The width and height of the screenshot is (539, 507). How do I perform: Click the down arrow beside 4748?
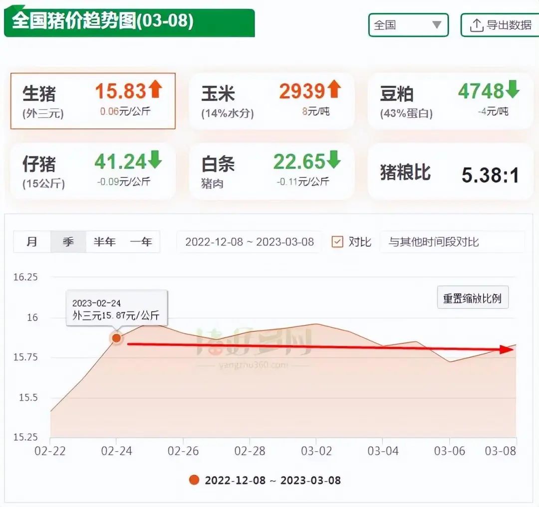(513, 89)
